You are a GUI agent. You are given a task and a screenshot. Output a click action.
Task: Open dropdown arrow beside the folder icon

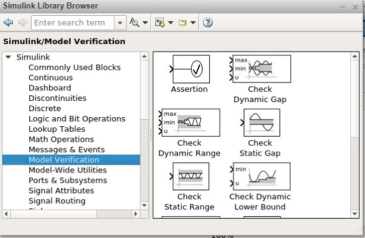pos(193,22)
